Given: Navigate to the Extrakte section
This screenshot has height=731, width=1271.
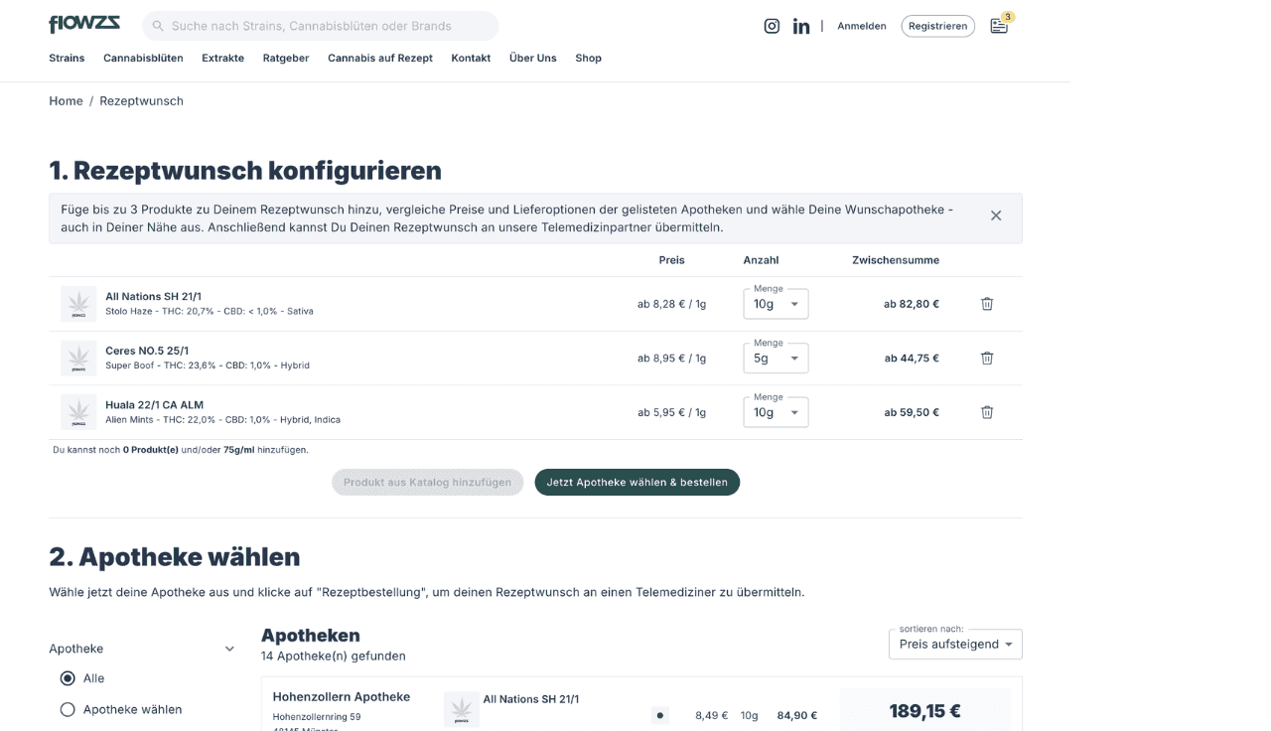Looking at the screenshot, I should tap(222, 58).
